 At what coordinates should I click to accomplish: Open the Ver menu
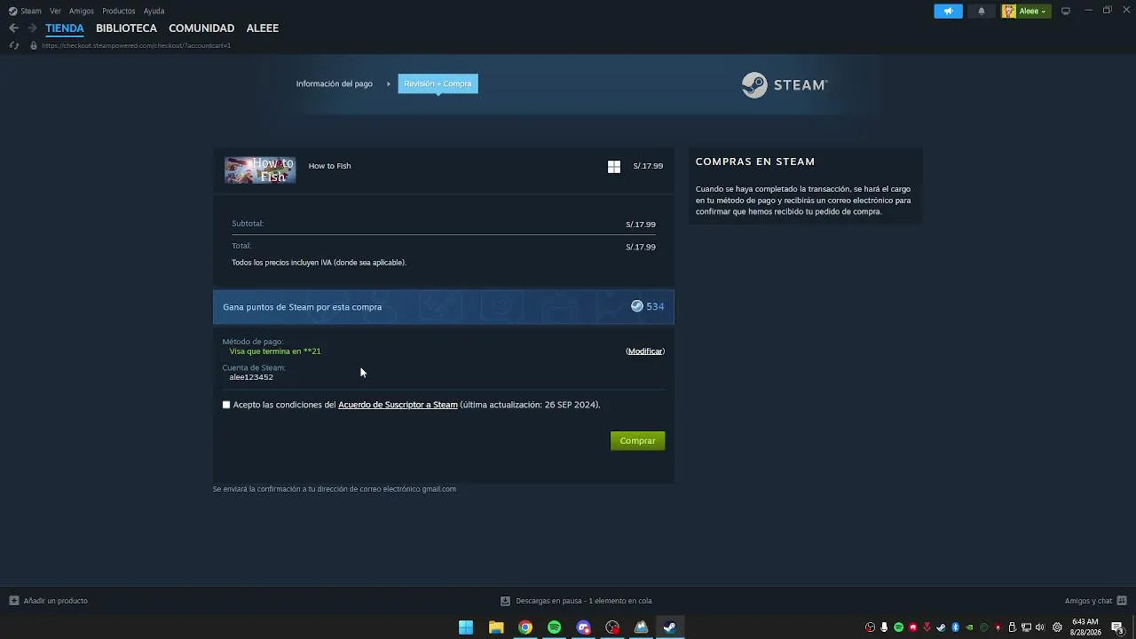(55, 11)
